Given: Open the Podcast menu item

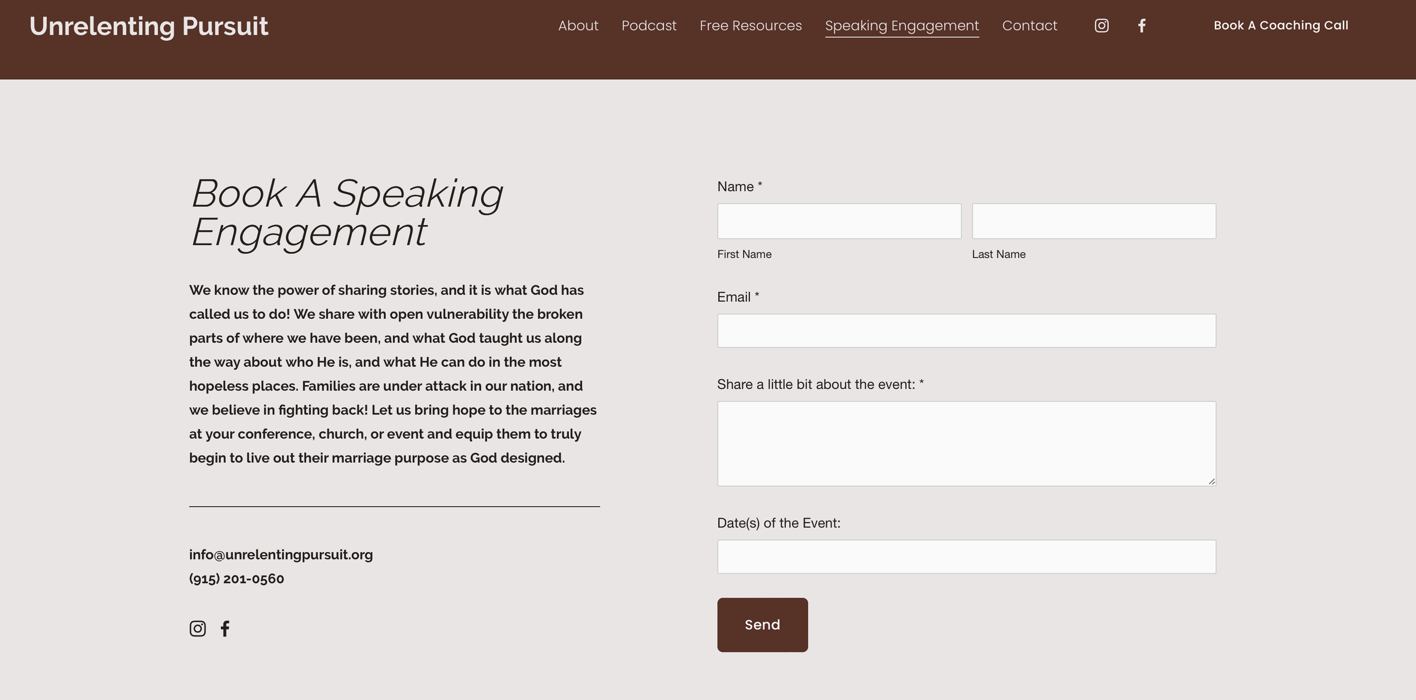Looking at the screenshot, I should pos(649,25).
